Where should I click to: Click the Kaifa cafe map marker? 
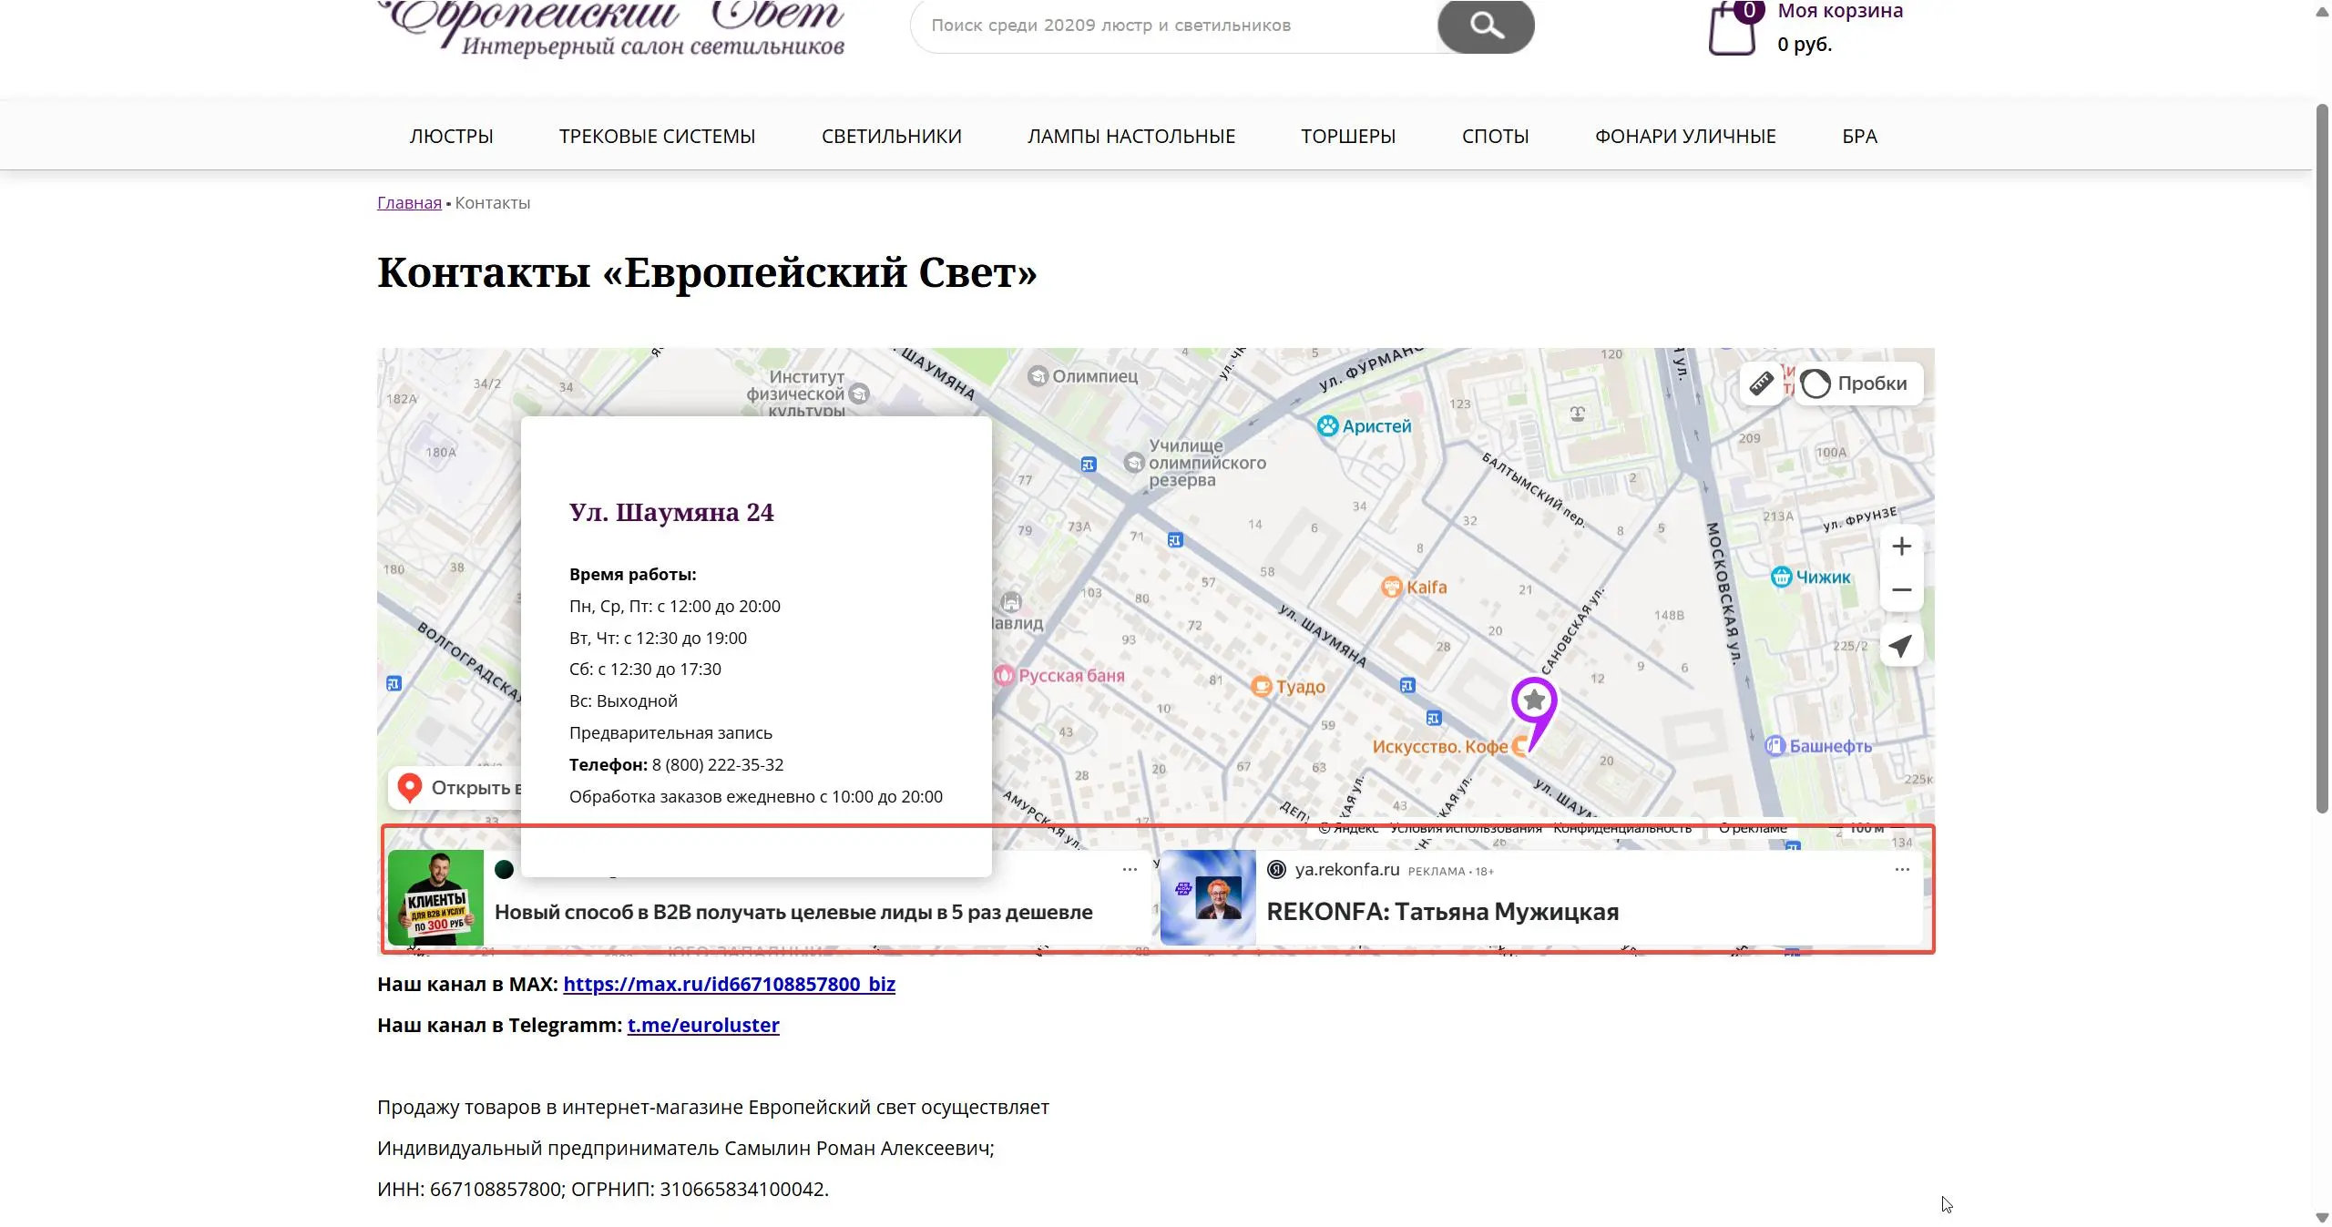click(1392, 588)
